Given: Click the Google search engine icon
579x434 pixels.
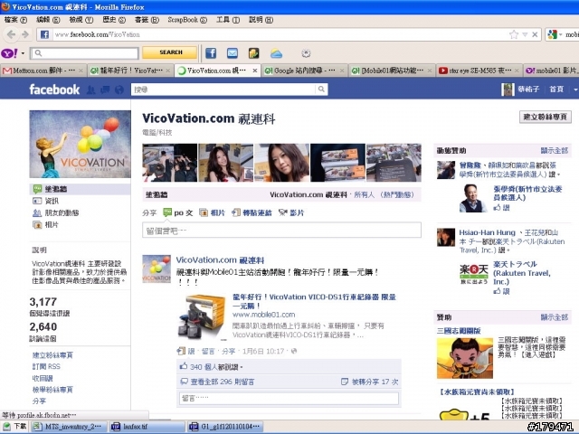Looking at the screenshot, I should (552, 34).
